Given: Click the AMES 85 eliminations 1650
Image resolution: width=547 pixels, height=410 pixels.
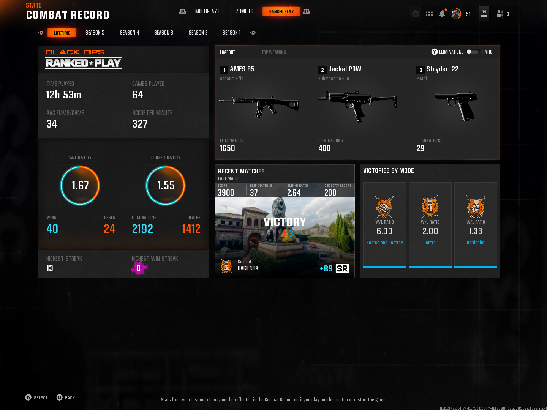Looking at the screenshot, I should pyautogui.click(x=228, y=148).
